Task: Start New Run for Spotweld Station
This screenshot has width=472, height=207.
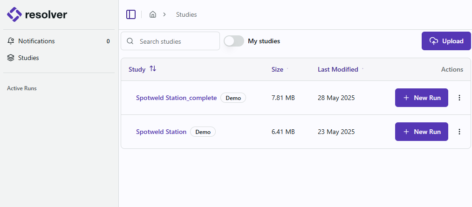Action: point(421,132)
